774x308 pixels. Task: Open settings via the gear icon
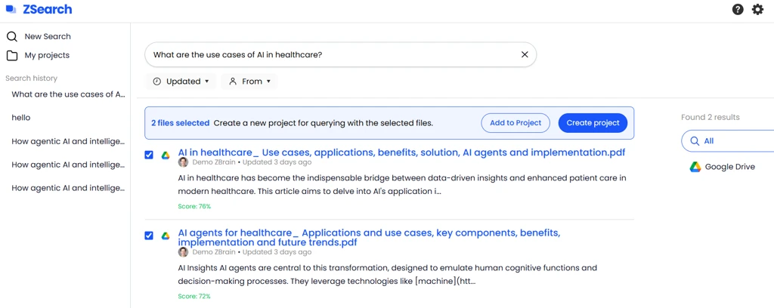(x=757, y=10)
